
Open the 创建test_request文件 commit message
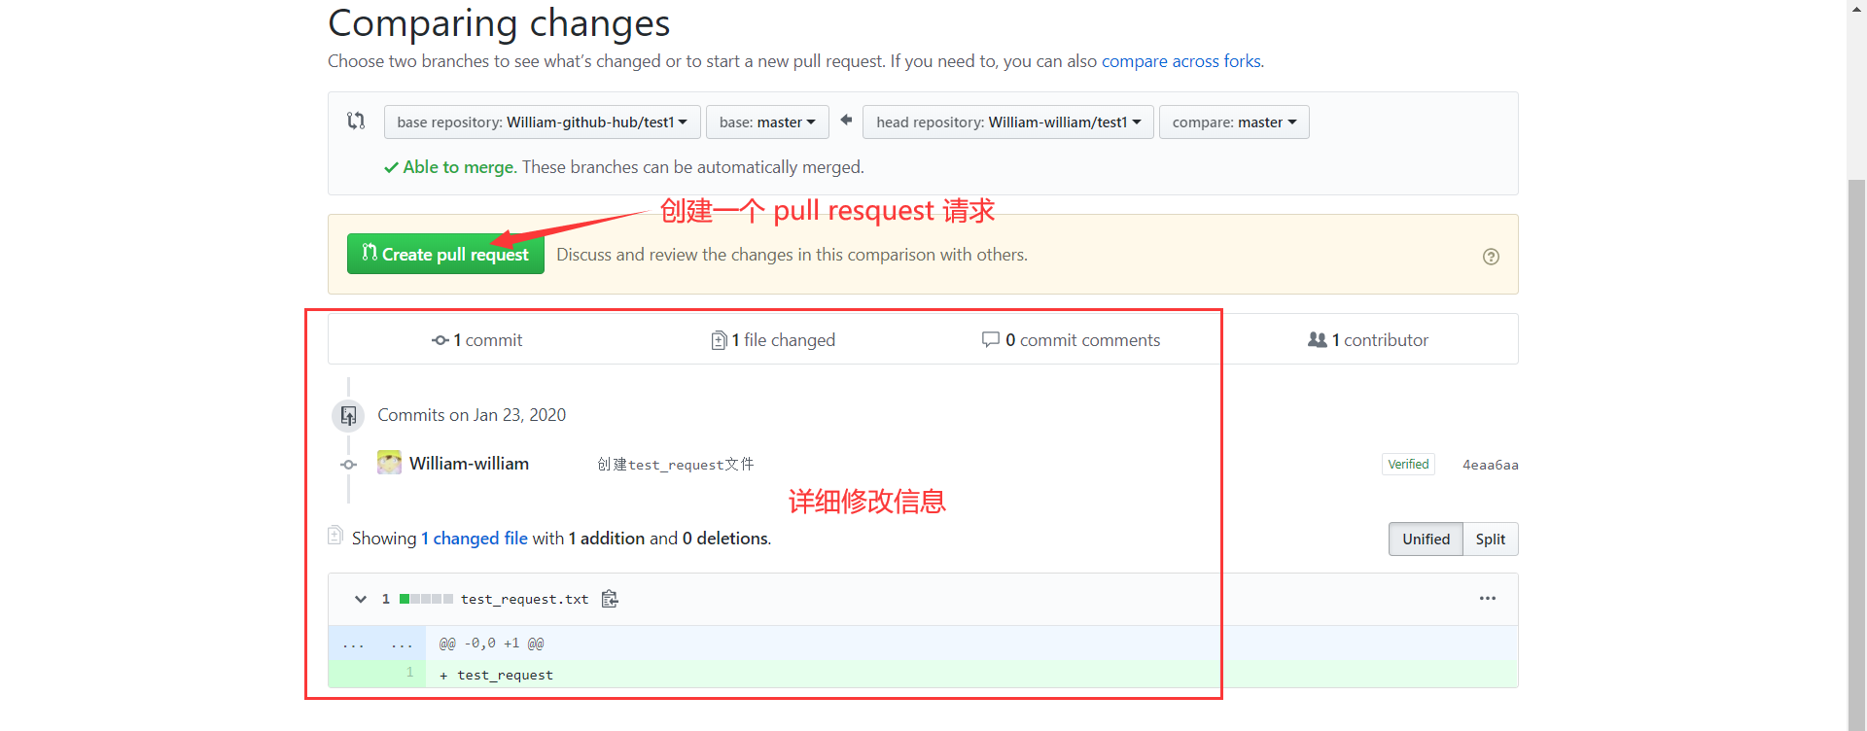click(x=676, y=465)
